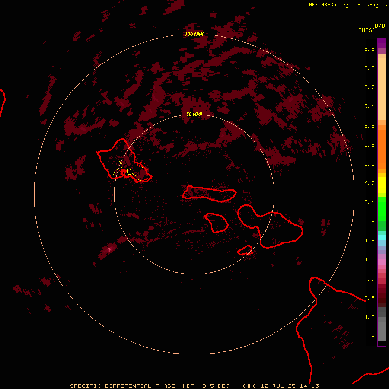Pick the purple band atop the color bar
The width and height of the screenshot is (389, 389).
click(x=382, y=43)
